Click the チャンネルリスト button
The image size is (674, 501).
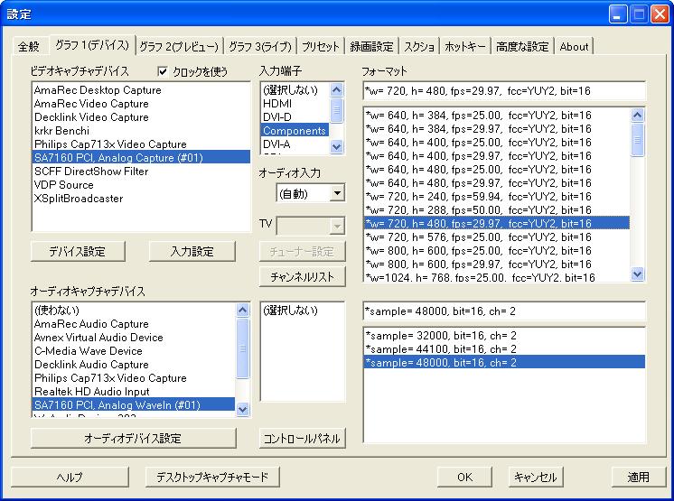click(302, 277)
